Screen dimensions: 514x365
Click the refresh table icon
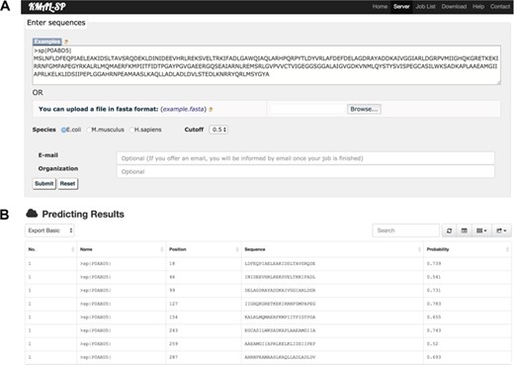point(449,230)
